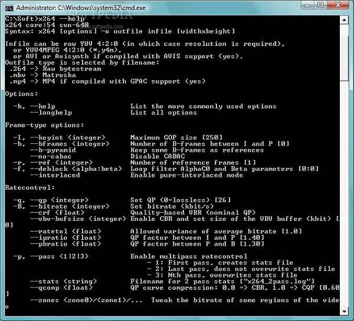The width and height of the screenshot is (354, 321).
Task: Click the scroll up arrow
Action: pos(344,20)
